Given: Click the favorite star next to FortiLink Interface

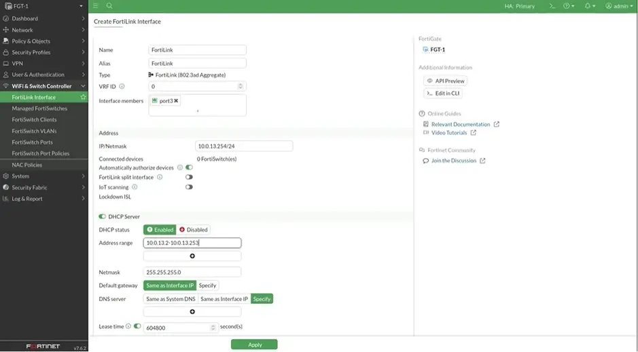Looking at the screenshot, I should (83, 98).
